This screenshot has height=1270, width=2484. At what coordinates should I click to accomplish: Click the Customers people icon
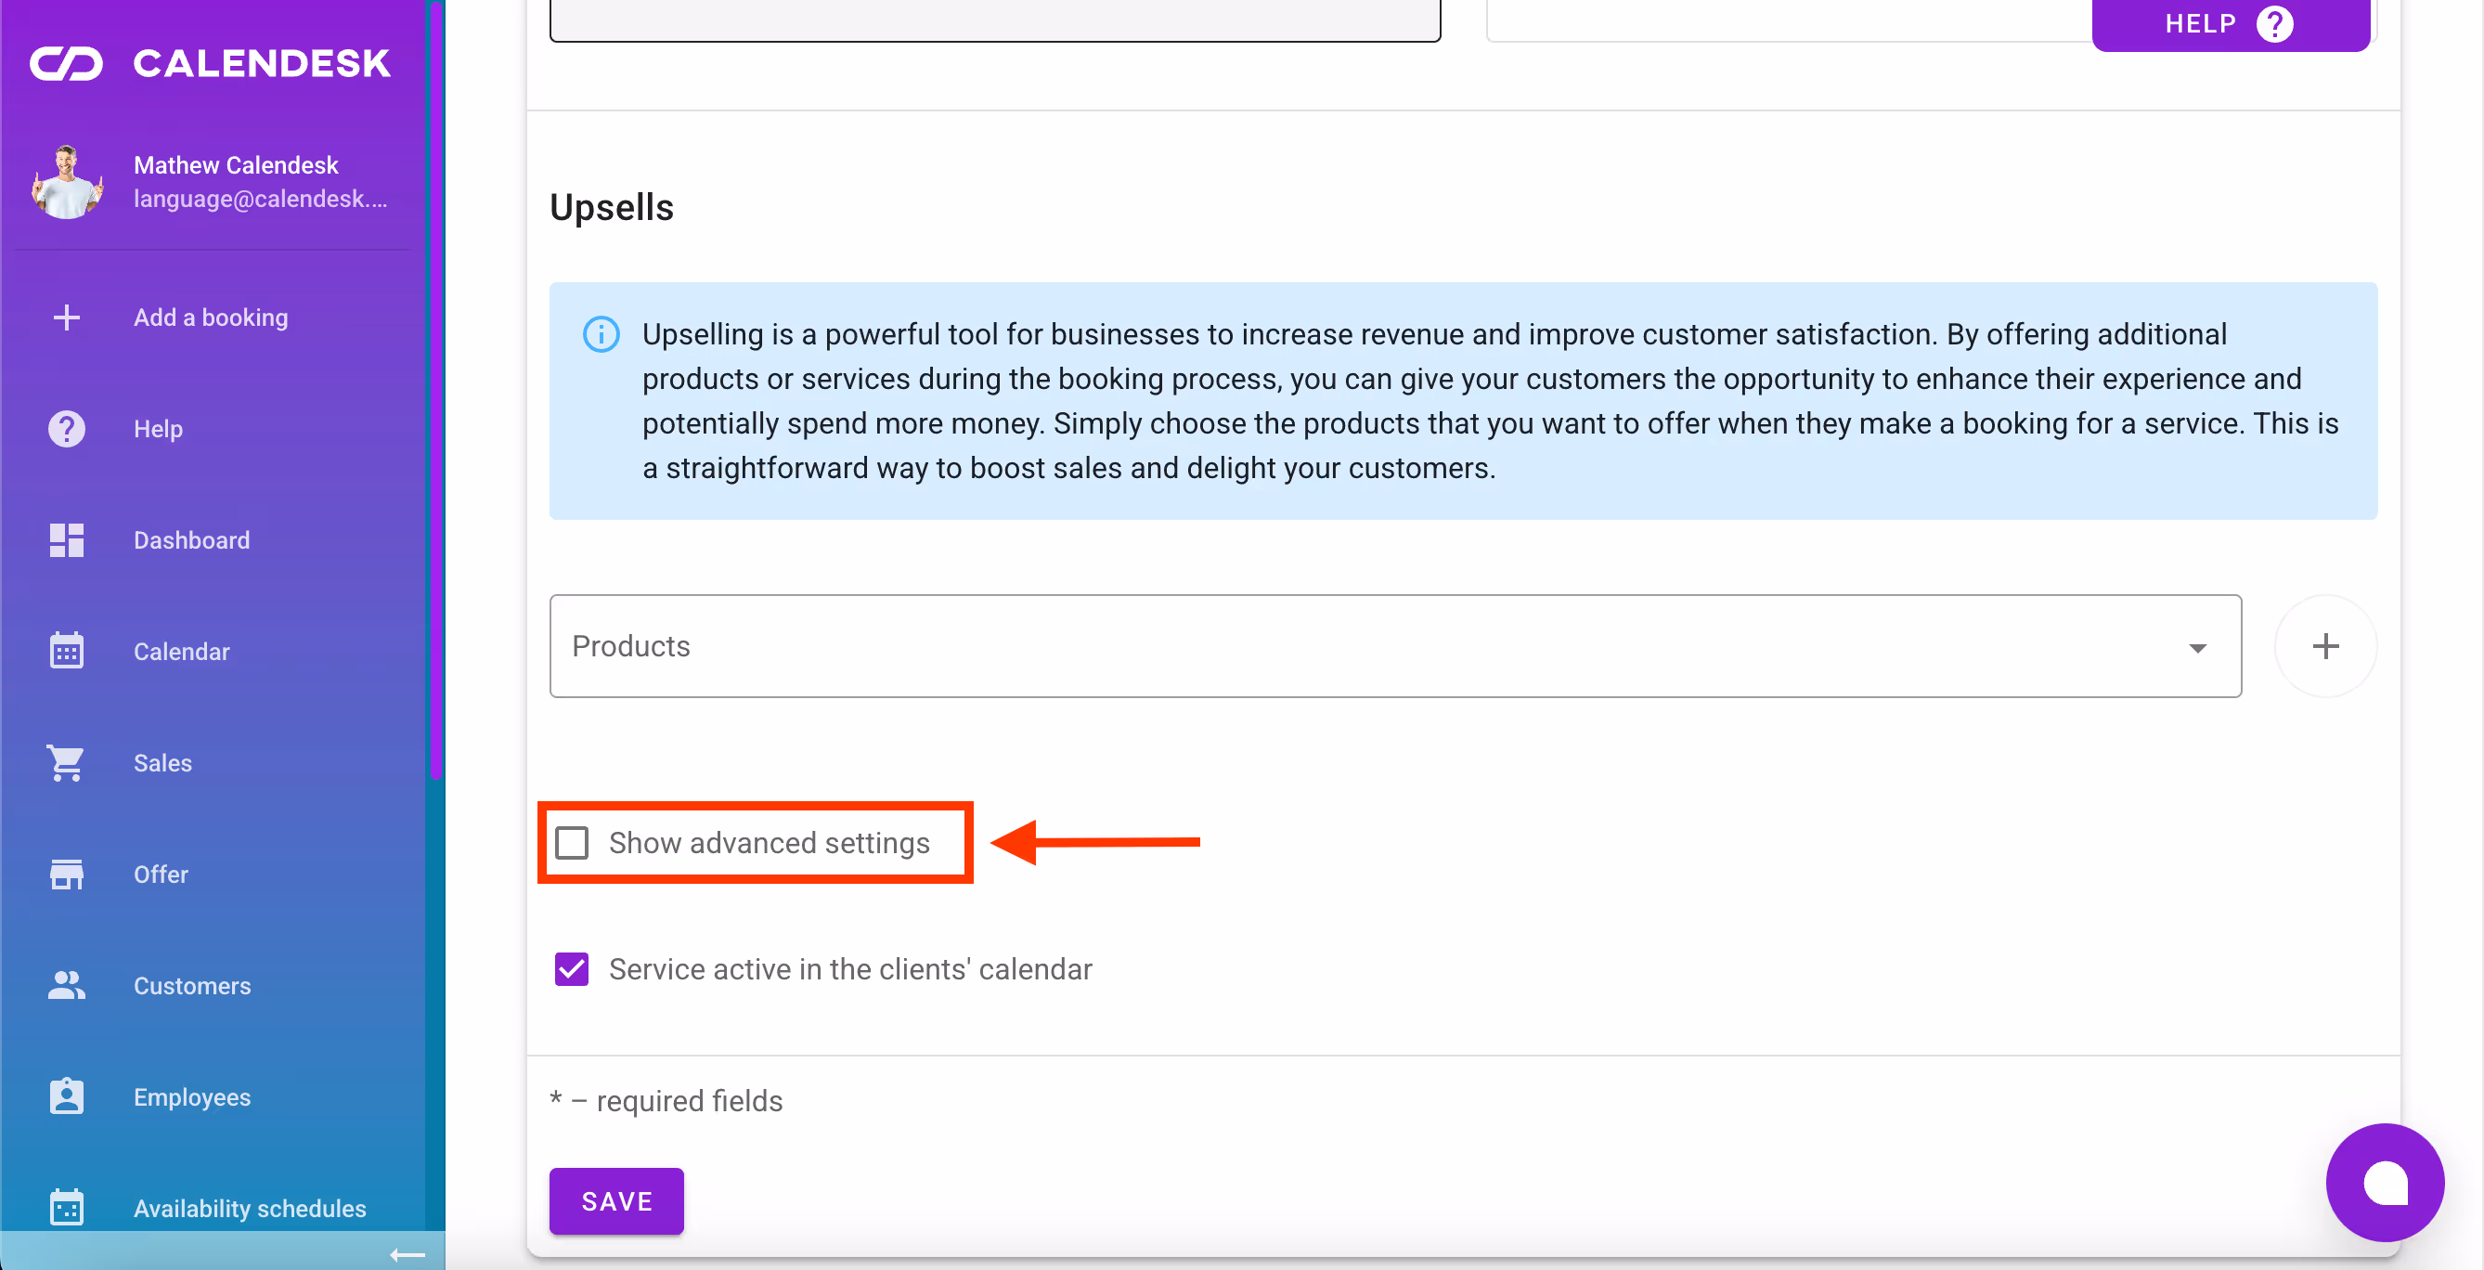point(67,985)
